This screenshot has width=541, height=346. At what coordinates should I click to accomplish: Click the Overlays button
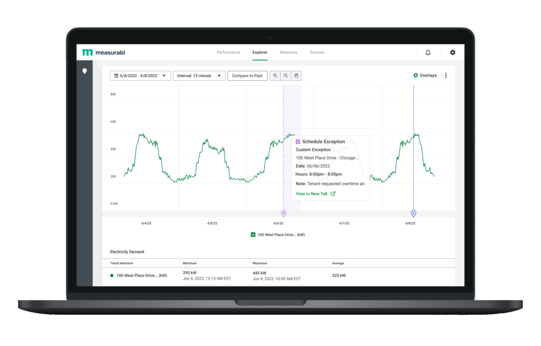click(425, 75)
